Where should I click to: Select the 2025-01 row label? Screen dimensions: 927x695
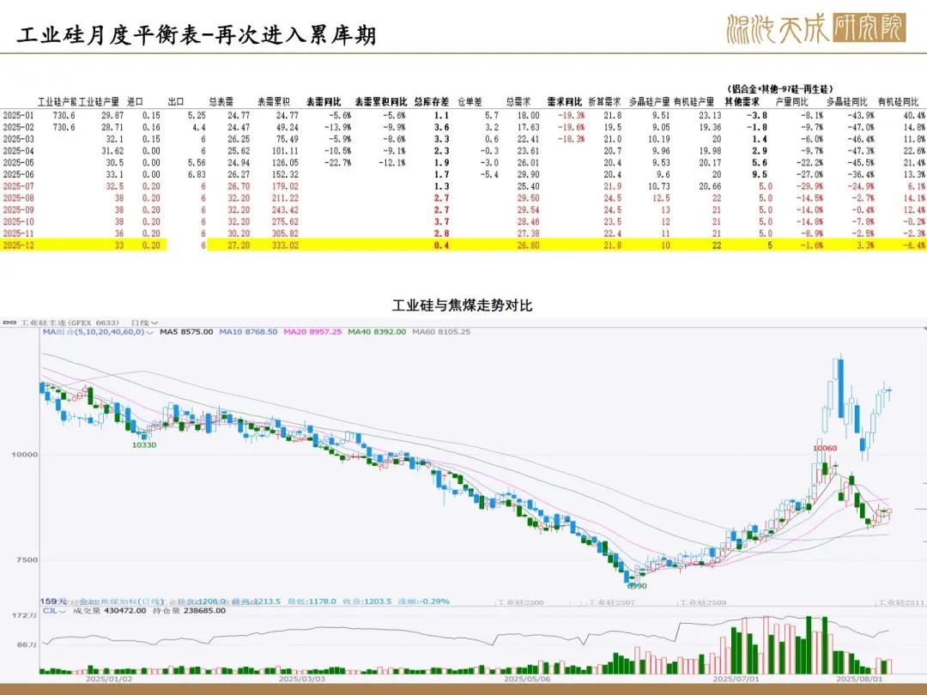[x=18, y=115]
